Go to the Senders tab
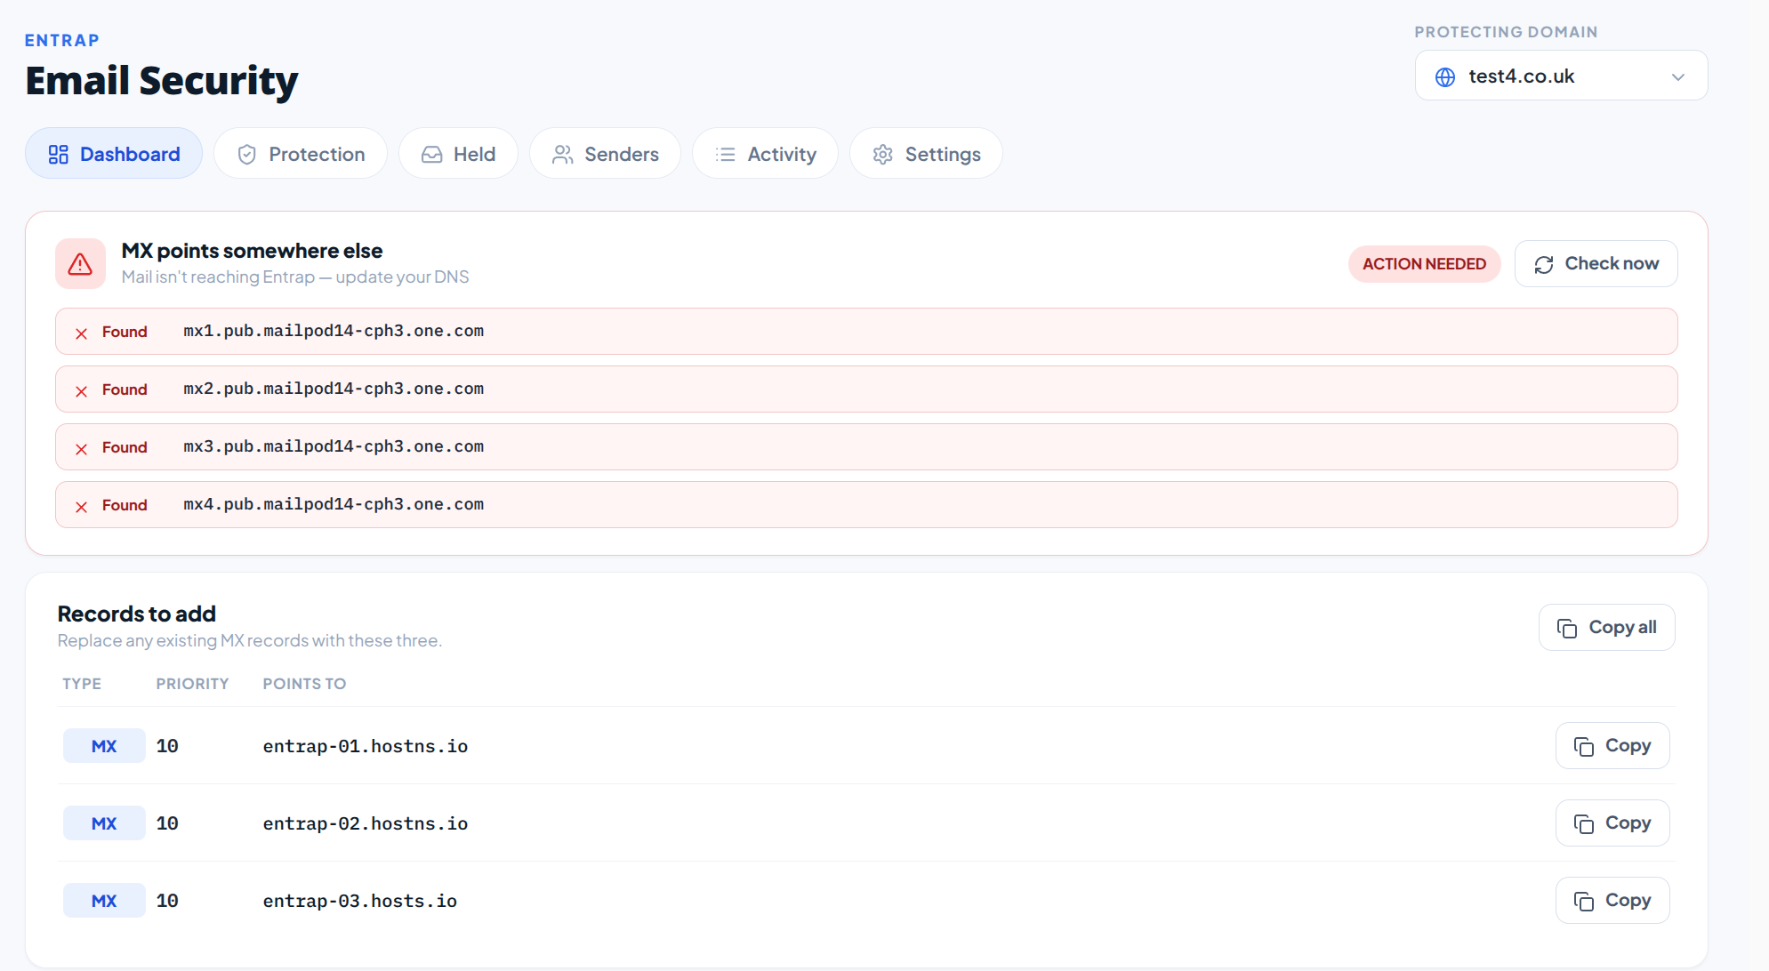The width and height of the screenshot is (1769, 971). (x=605, y=154)
